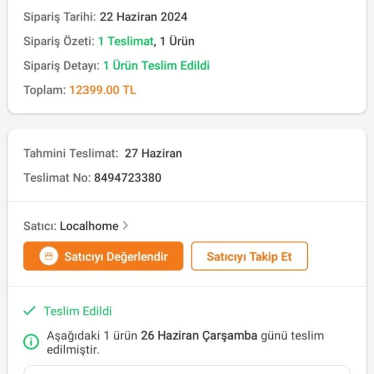Open the green 1 Teslimat link
Image resolution: width=374 pixels, height=374 pixels.
(x=126, y=41)
